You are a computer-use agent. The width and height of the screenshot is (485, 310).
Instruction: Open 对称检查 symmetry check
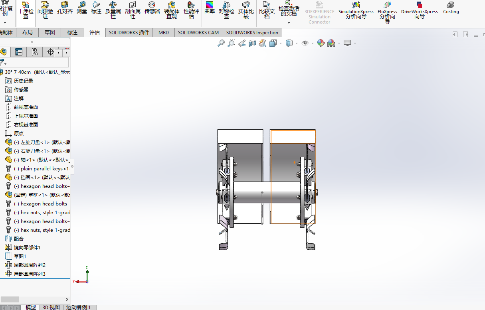pyautogui.click(x=226, y=10)
